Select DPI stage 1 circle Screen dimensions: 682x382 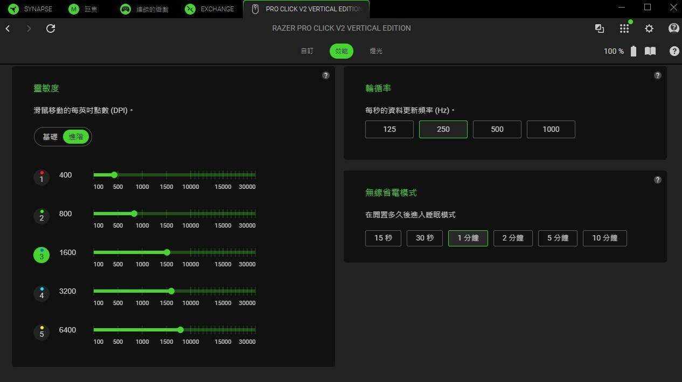point(41,177)
